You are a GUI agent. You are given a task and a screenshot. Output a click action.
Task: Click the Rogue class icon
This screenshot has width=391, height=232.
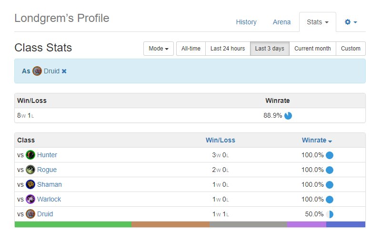tap(30, 170)
